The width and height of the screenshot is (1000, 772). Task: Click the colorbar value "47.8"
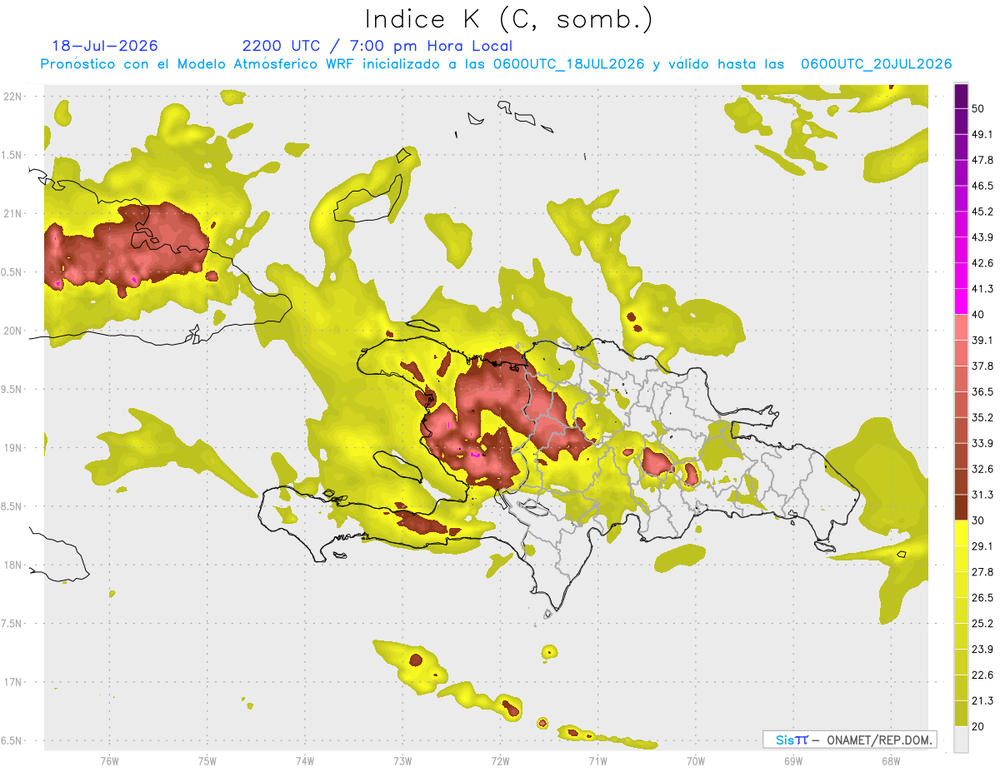[982, 160]
